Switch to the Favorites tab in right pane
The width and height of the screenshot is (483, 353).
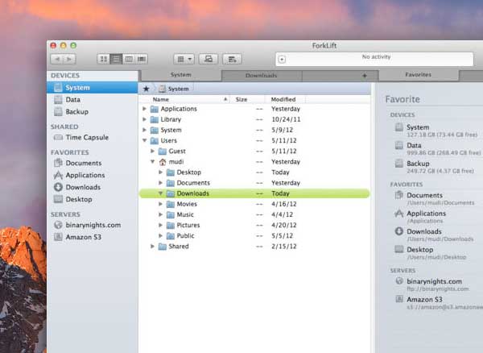pos(418,75)
